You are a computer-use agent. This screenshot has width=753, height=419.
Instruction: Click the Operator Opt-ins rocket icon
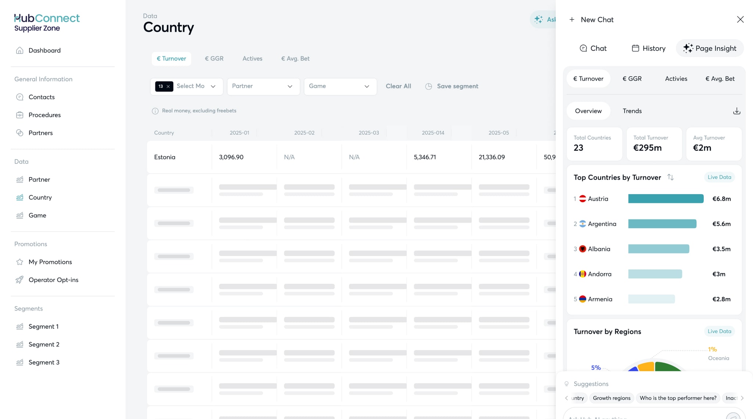(20, 280)
